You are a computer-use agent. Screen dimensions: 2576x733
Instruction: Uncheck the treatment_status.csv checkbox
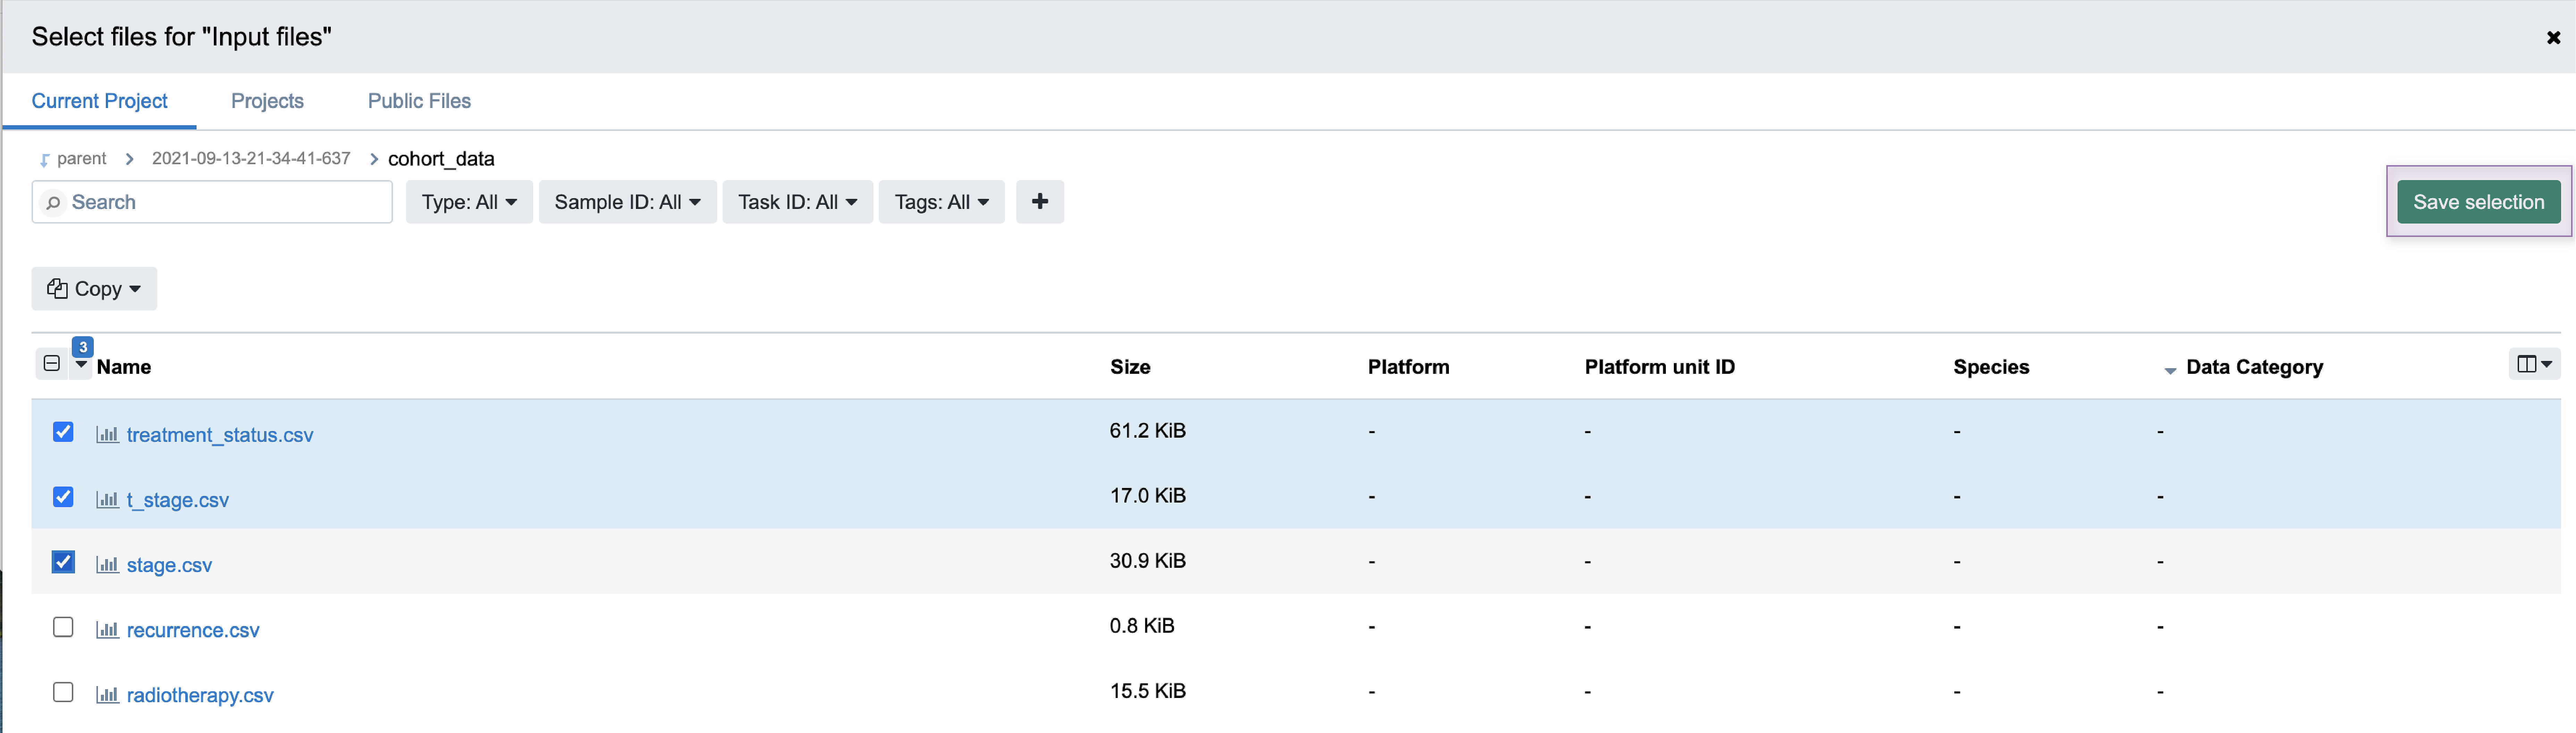[x=63, y=432]
